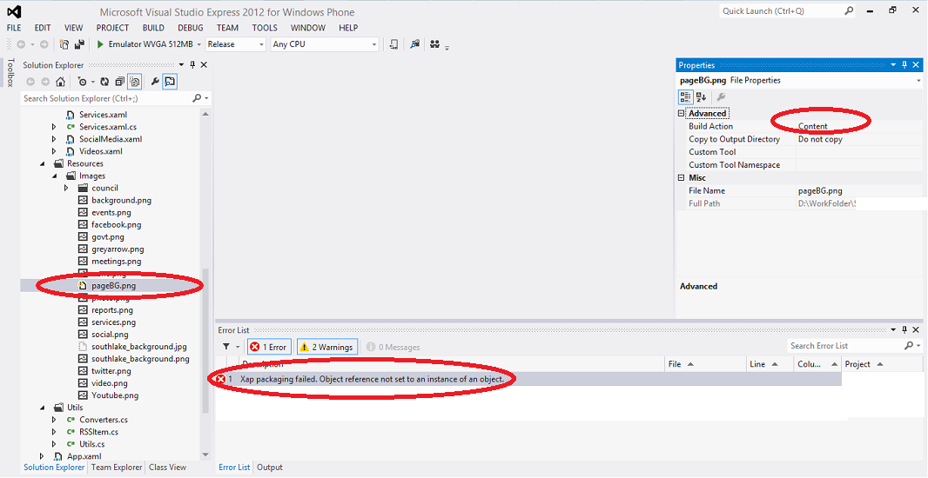Image resolution: width=928 pixels, height=478 pixels.
Task: Sort Error List by File column
Action: (705, 364)
